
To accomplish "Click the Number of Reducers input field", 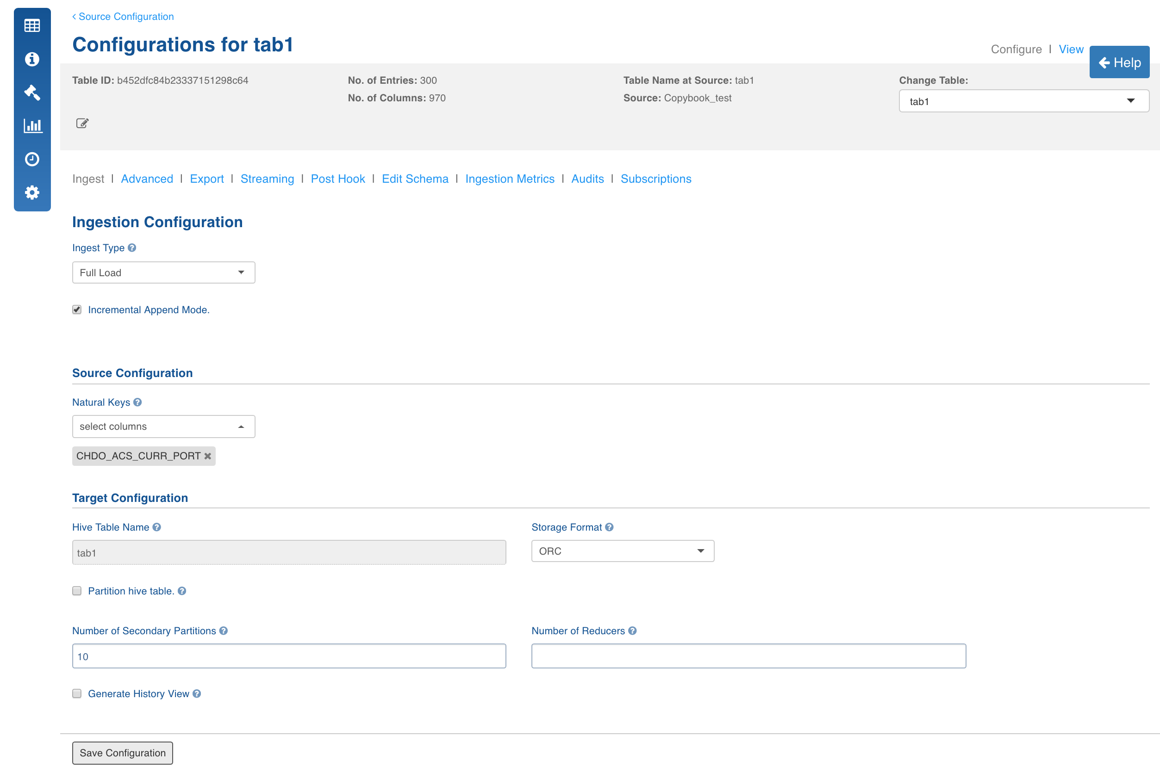I will (x=748, y=656).
